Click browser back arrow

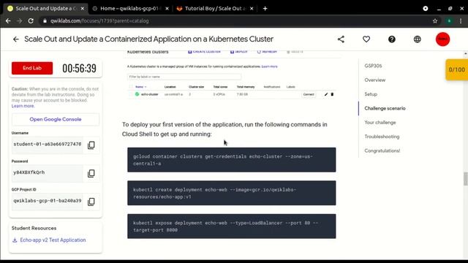point(8,21)
